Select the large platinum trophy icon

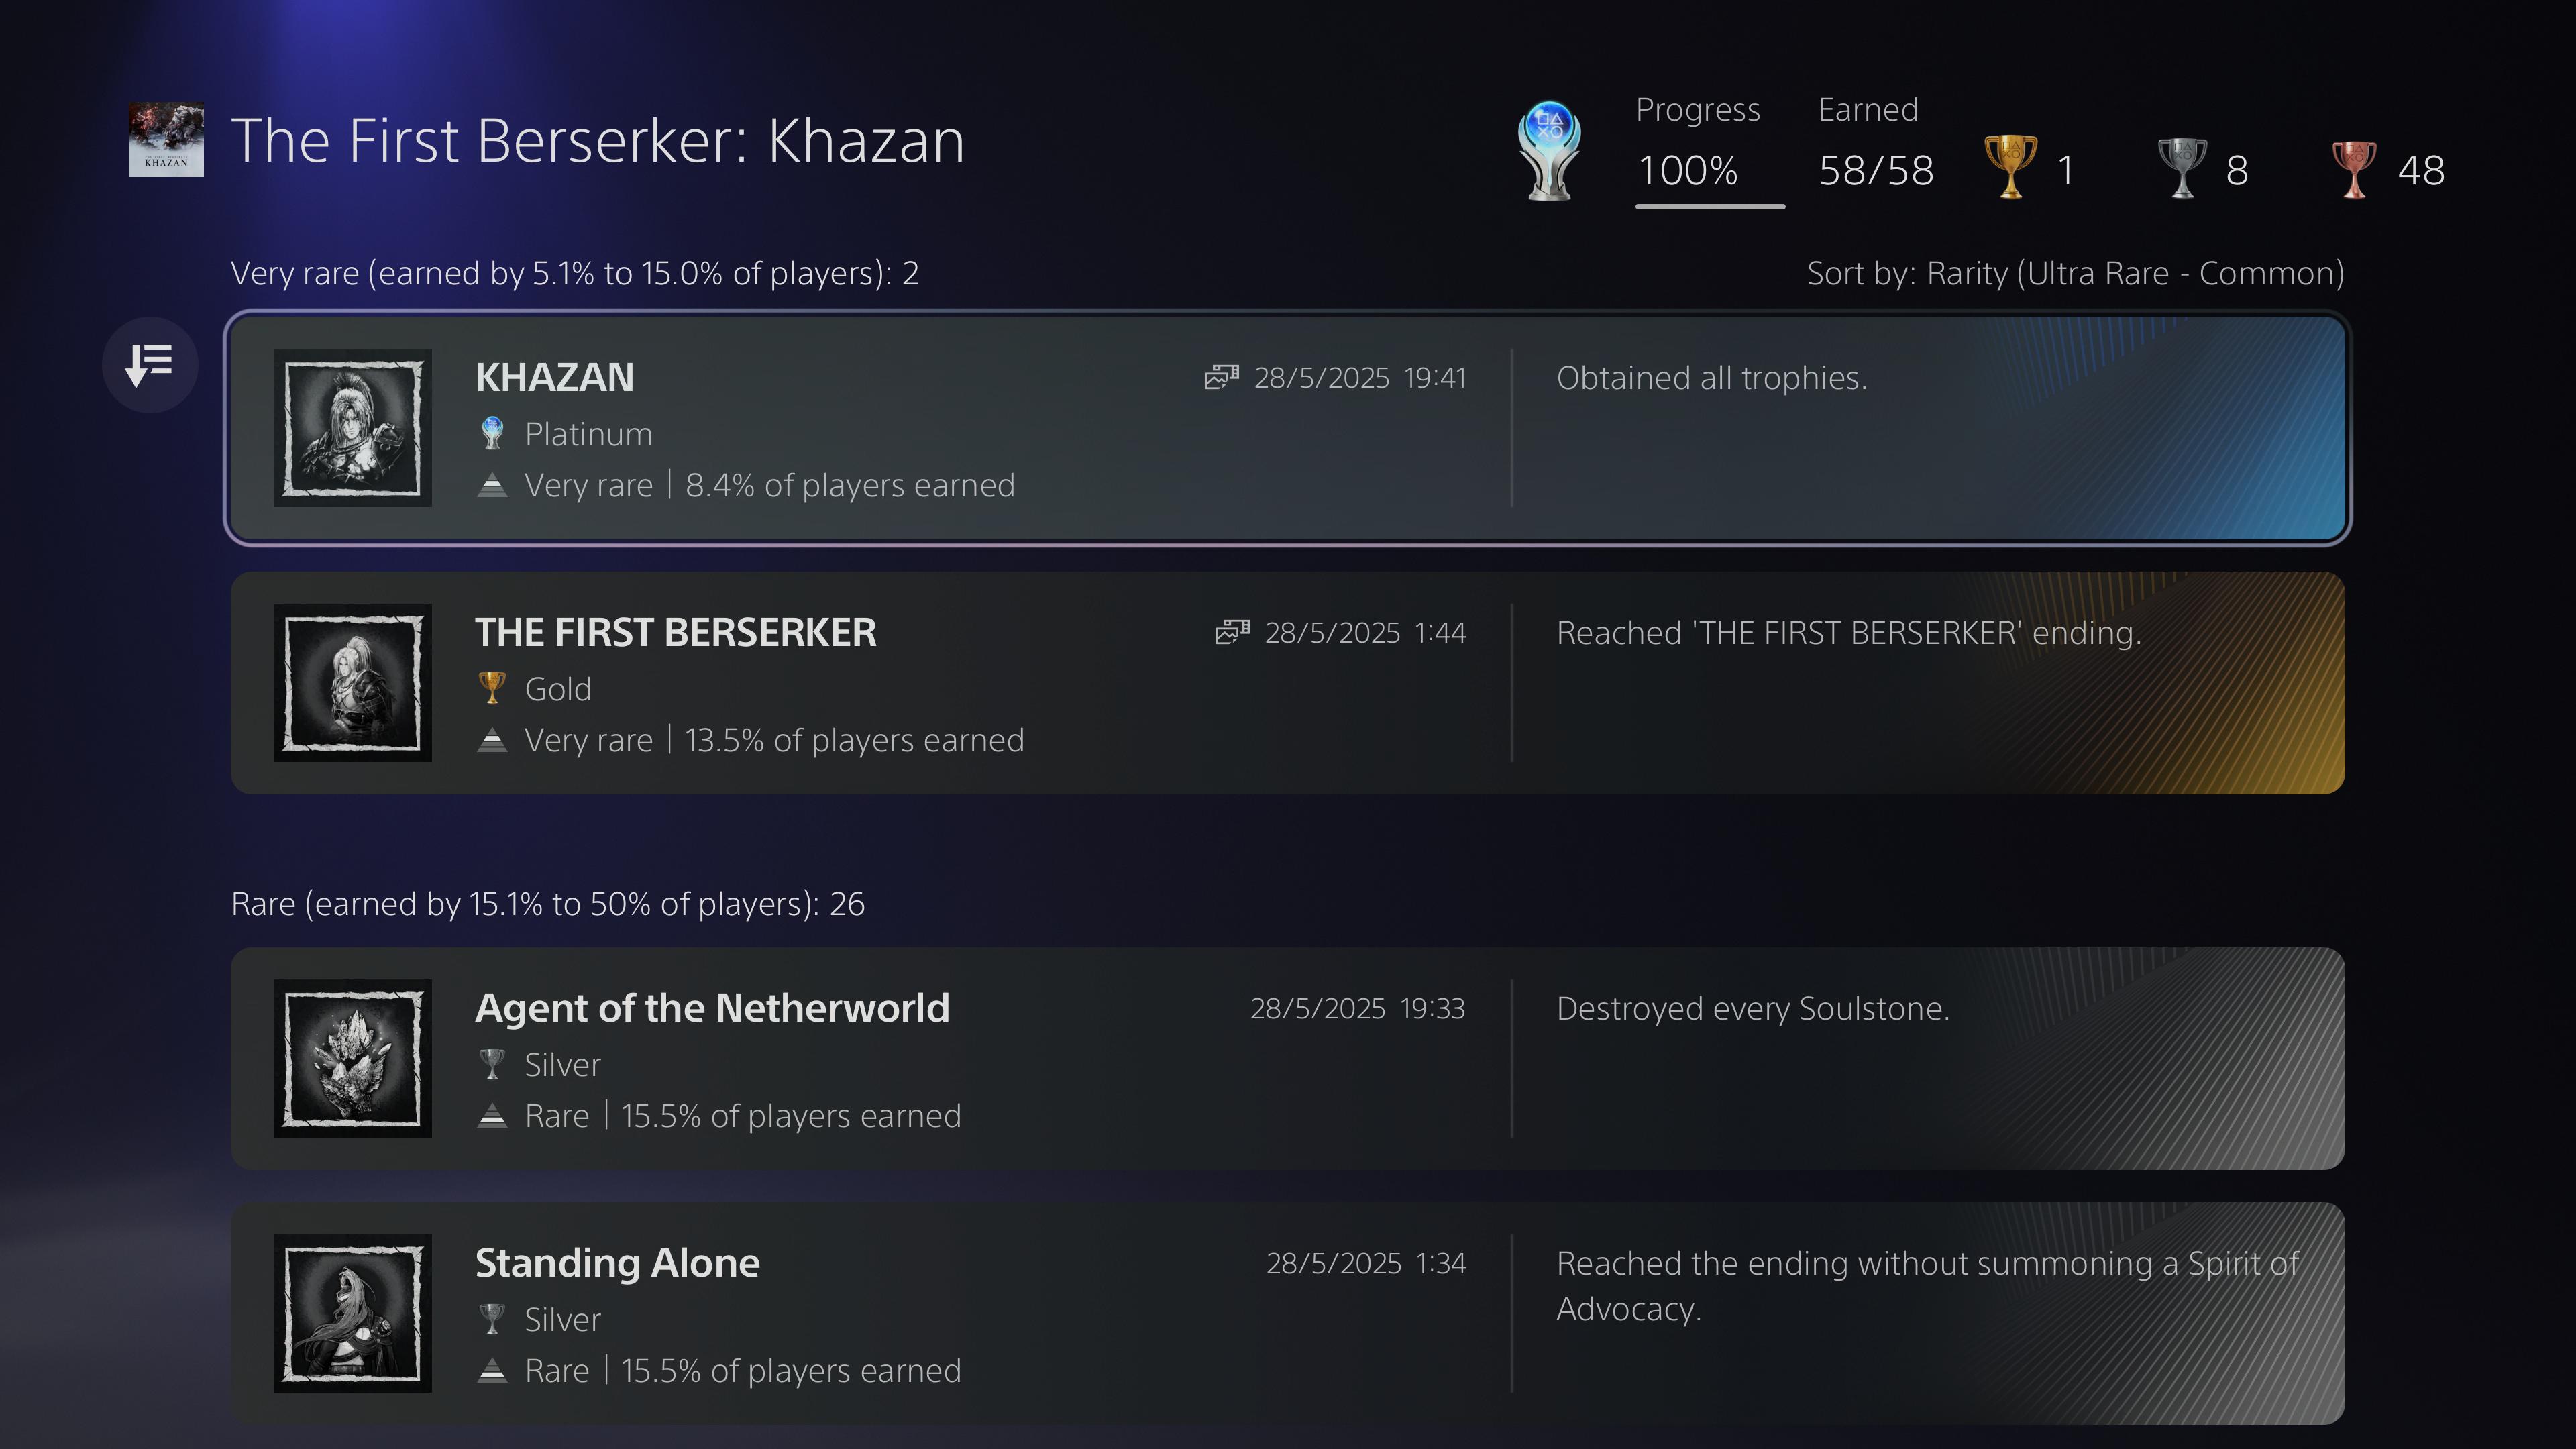point(1549,151)
